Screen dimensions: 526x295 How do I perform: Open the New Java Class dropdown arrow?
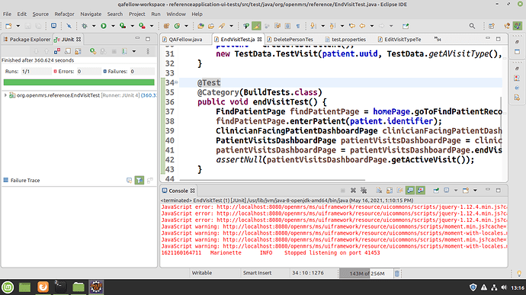coord(186,26)
